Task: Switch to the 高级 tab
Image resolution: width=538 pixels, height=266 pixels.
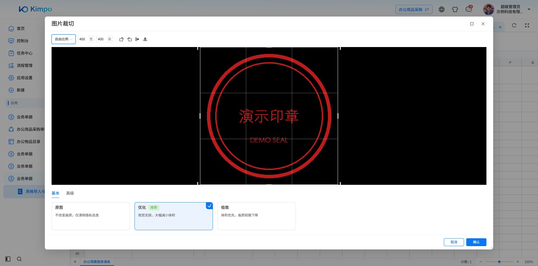Action: 70,193
